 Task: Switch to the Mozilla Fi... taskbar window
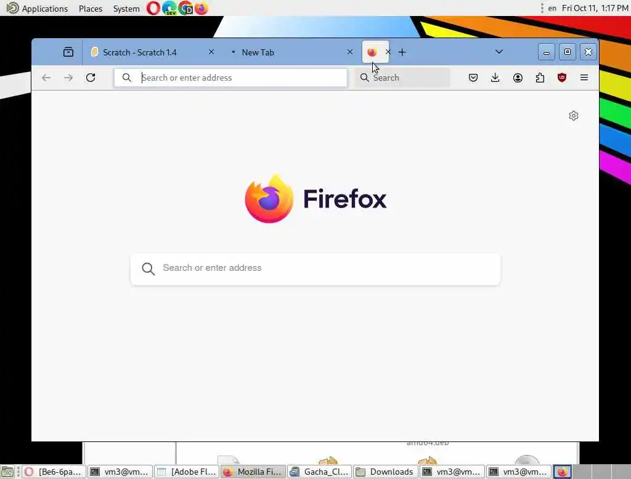pyautogui.click(x=253, y=472)
